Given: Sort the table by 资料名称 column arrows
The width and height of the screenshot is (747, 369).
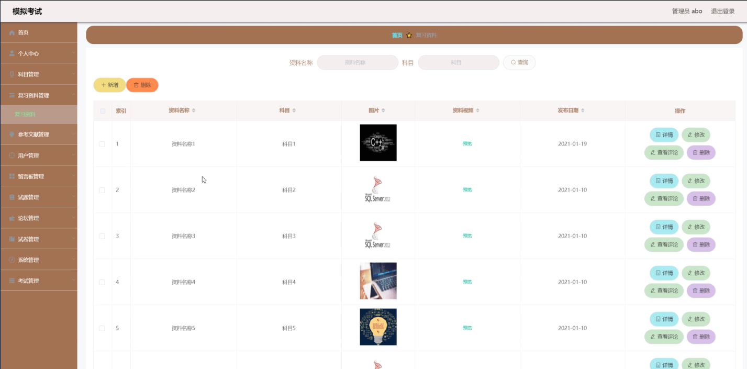Looking at the screenshot, I should pyautogui.click(x=194, y=110).
